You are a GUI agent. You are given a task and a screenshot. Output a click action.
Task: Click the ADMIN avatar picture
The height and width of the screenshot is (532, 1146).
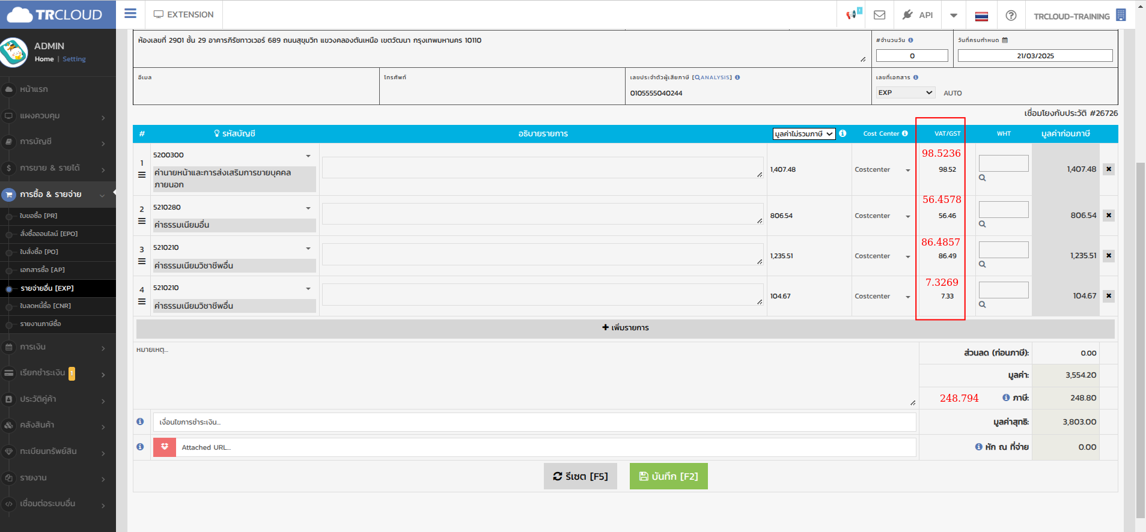coord(14,52)
